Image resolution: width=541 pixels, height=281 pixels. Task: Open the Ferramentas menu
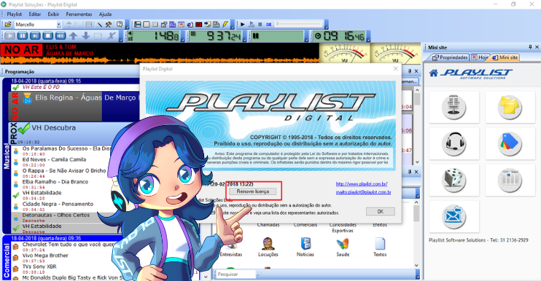point(79,14)
